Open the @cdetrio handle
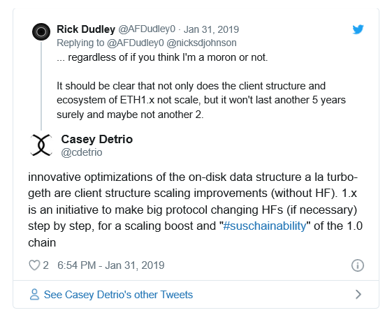392x315 pixels. 82,152
